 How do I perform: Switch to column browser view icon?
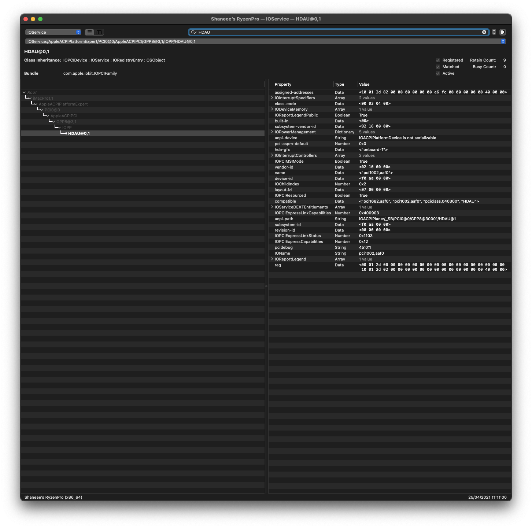click(x=99, y=32)
